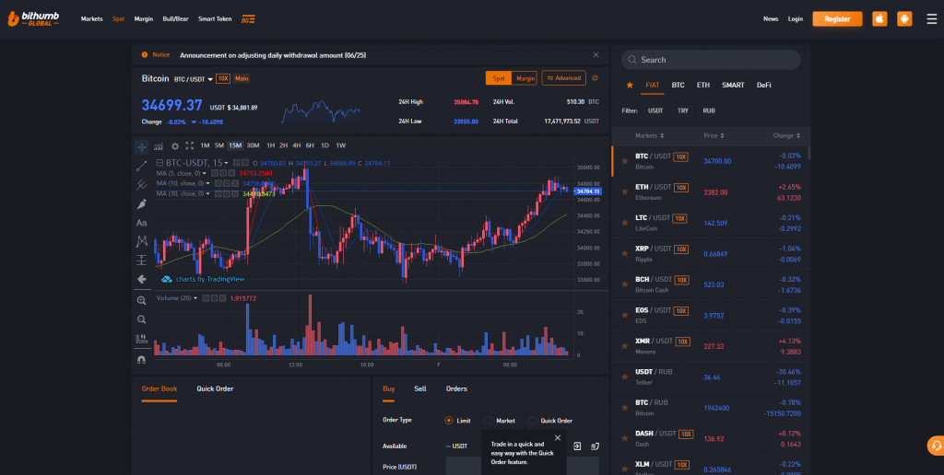The width and height of the screenshot is (944, 475).
Task: Open the chart indicators menu
Action: pyautogui.click(x=159, y=145)
